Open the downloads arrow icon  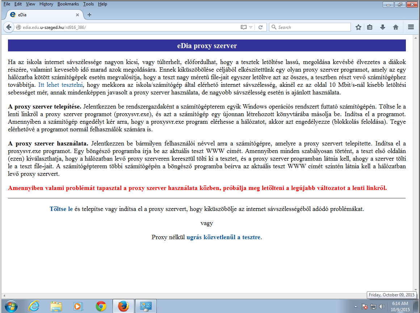[383, 27]
